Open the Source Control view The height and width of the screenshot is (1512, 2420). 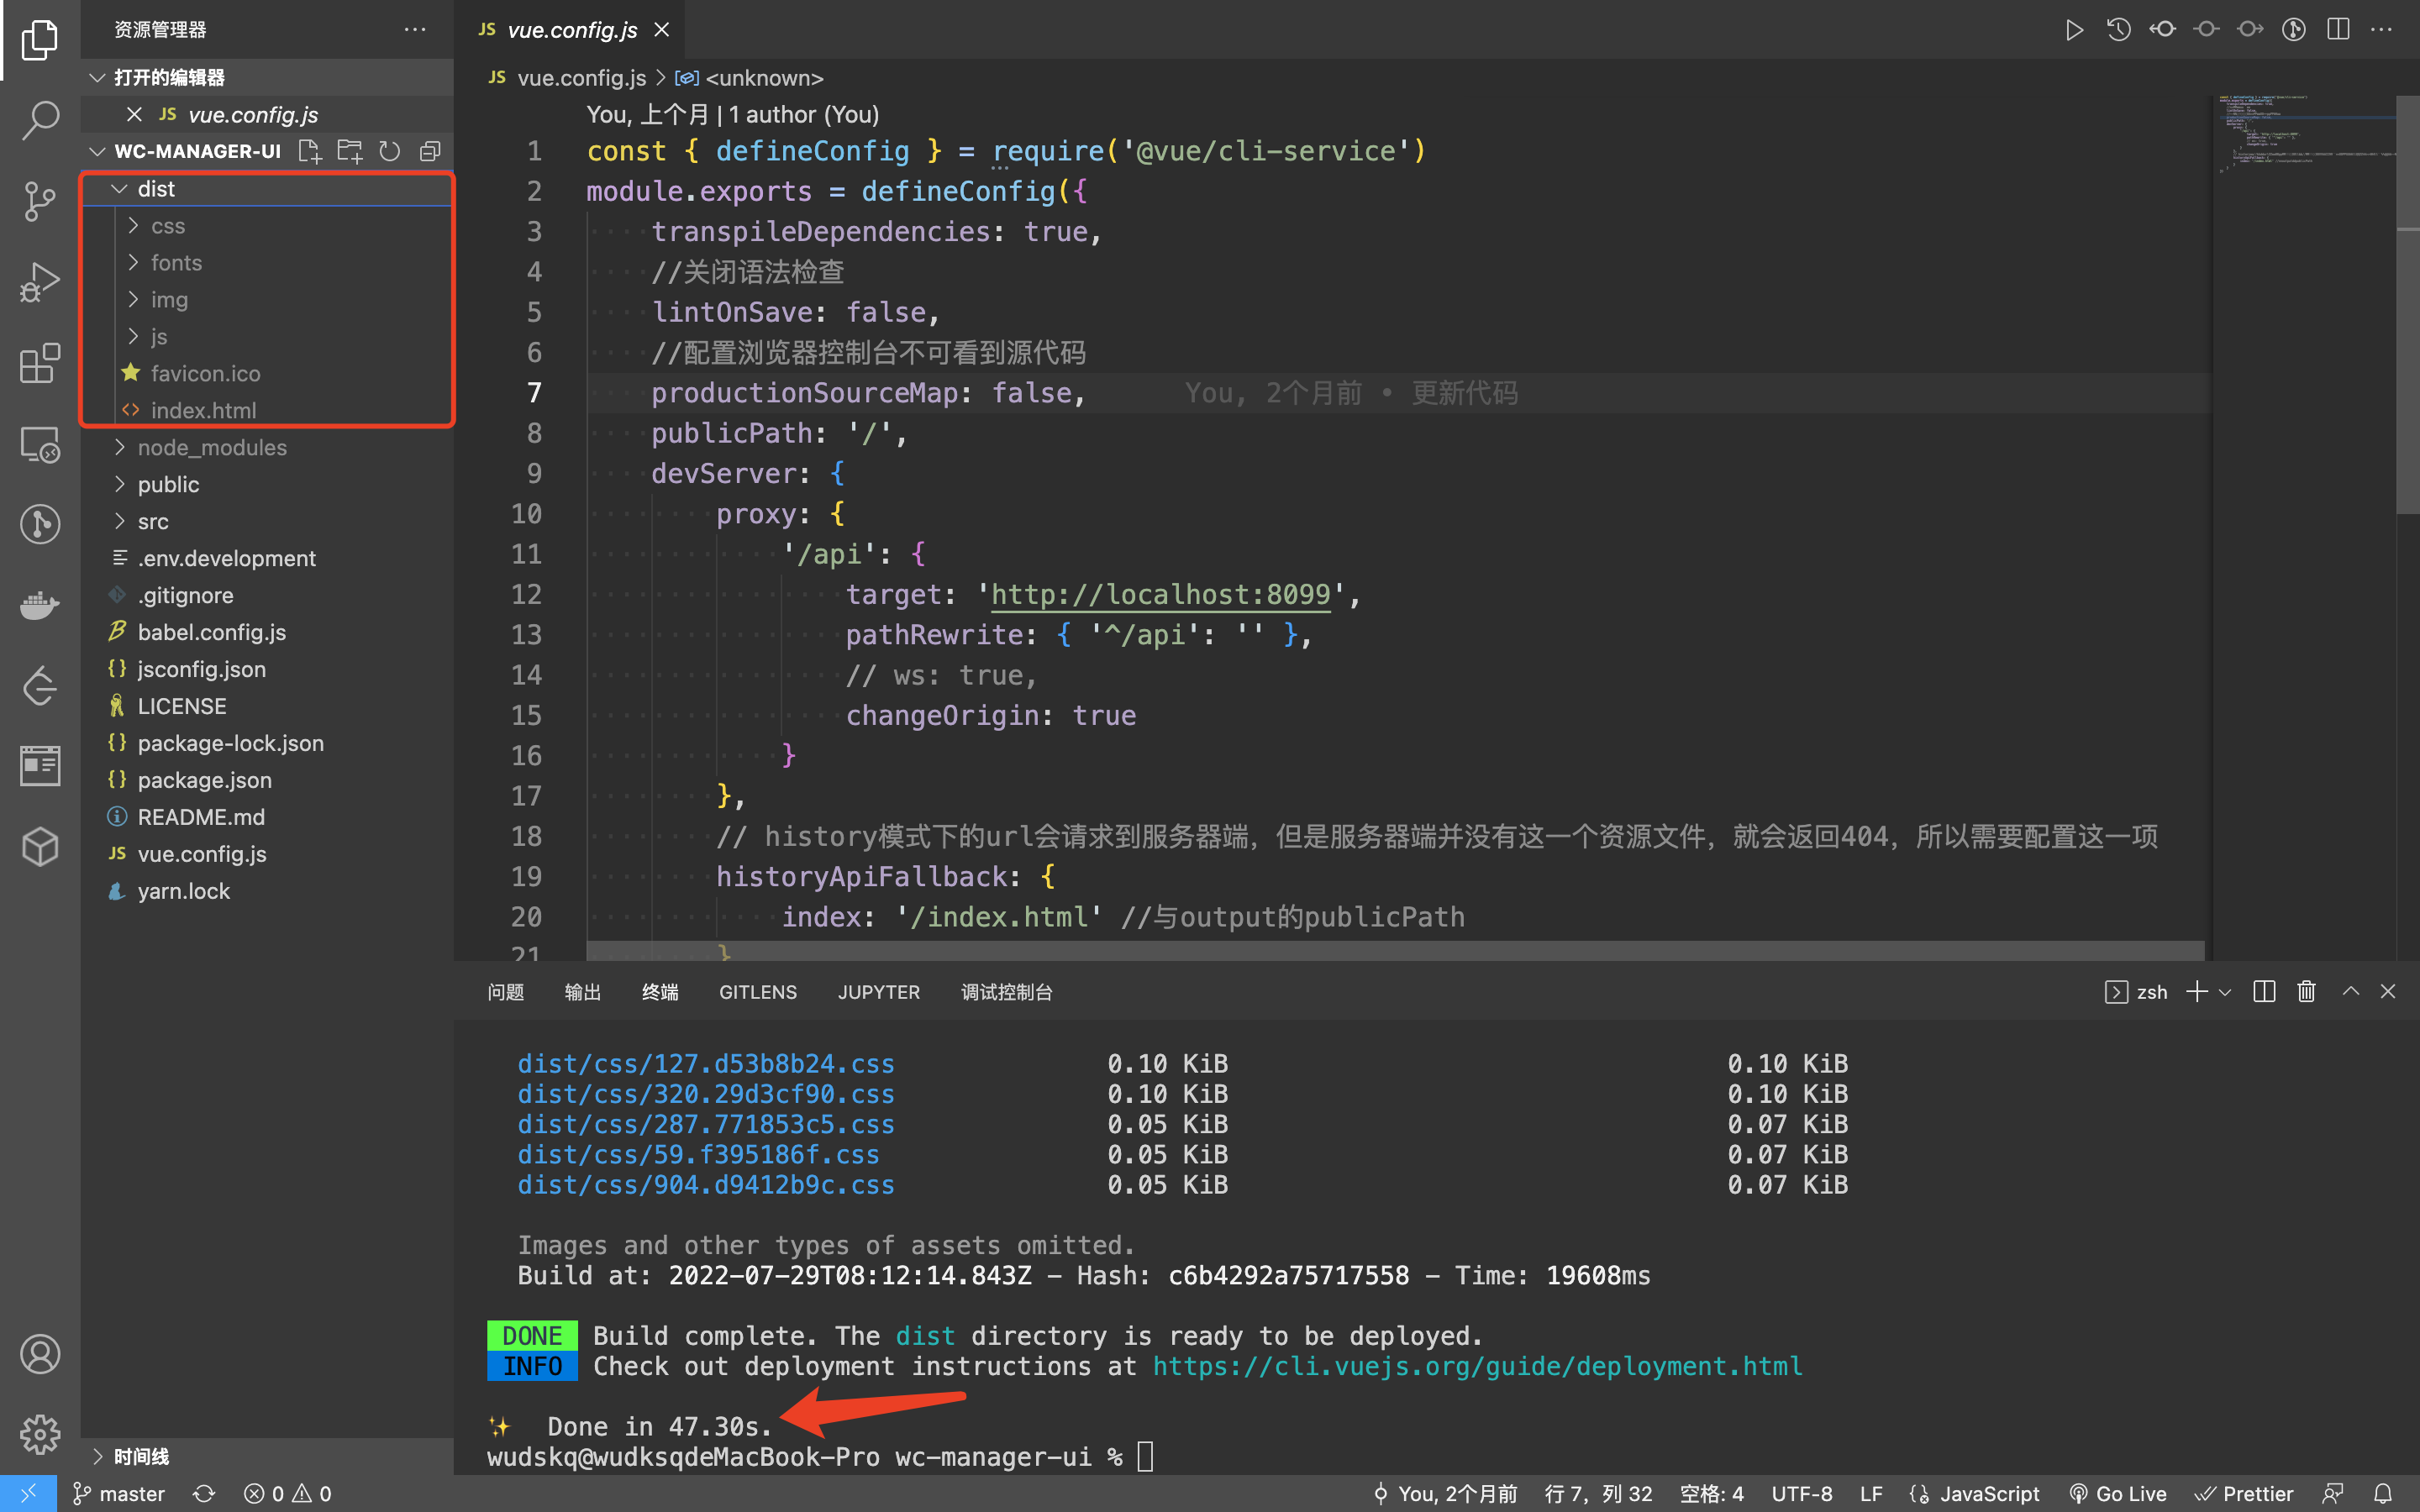40,201
